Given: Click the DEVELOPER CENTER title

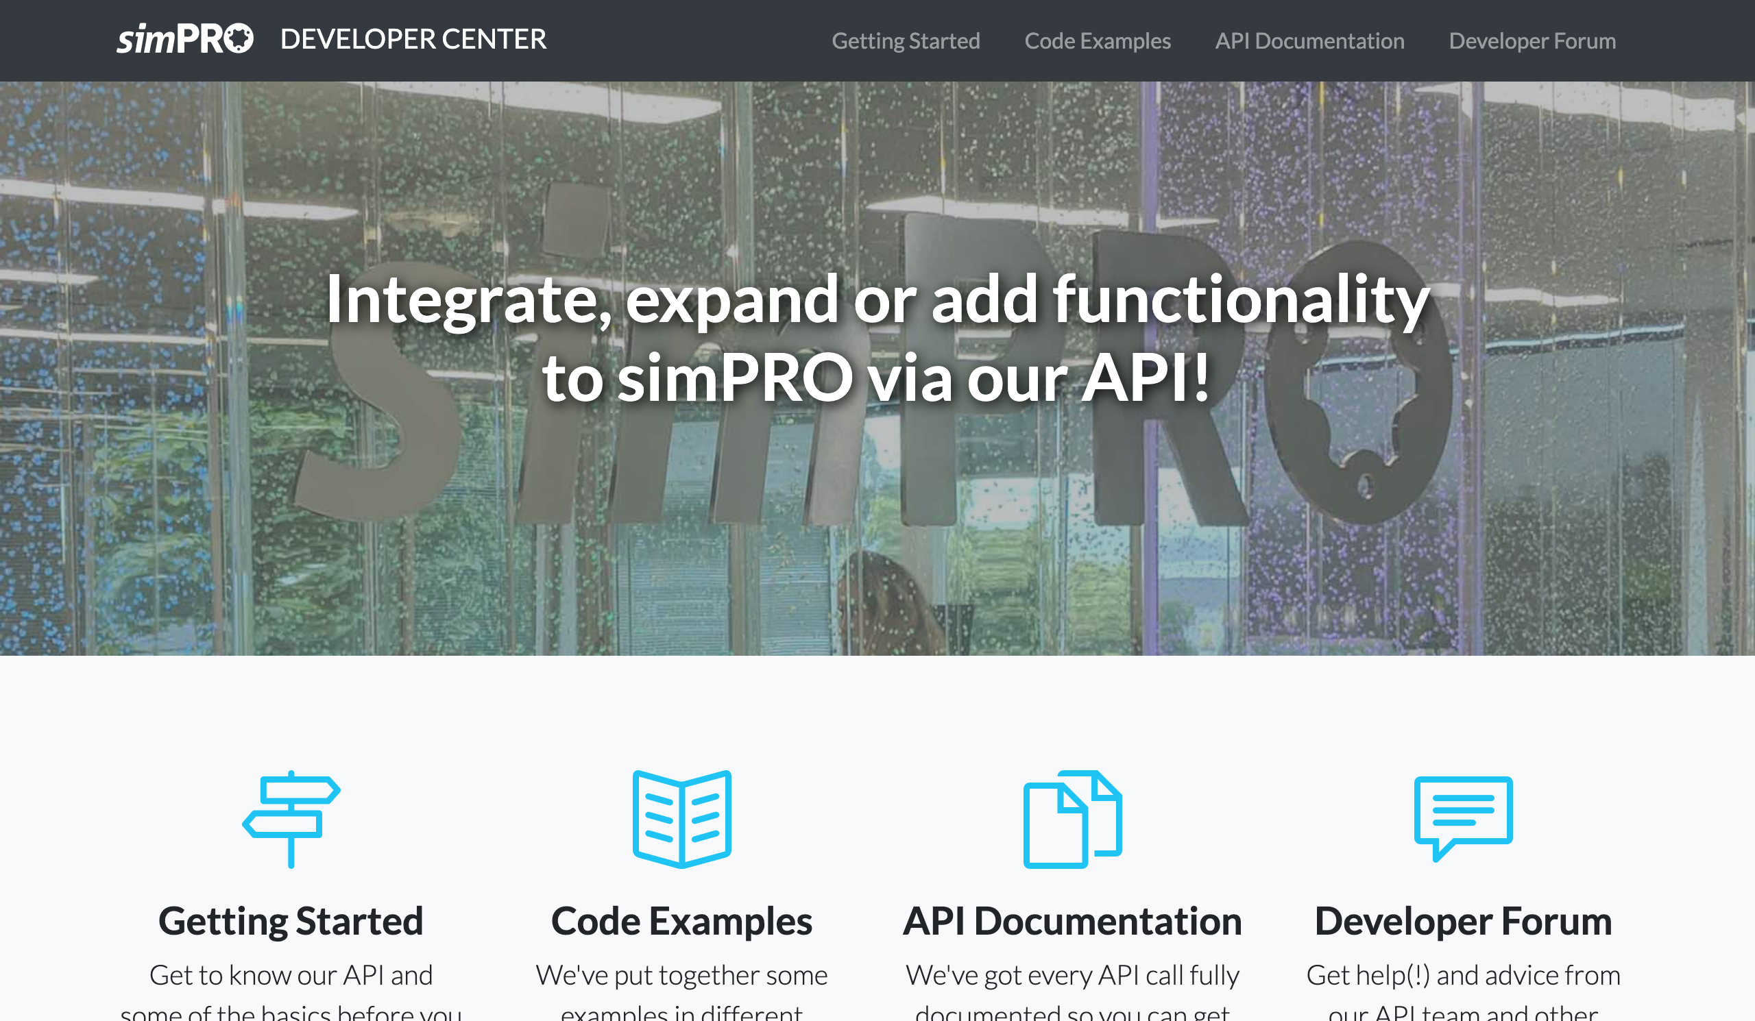Looking at the screenshot, I should [x=413, y=40].
